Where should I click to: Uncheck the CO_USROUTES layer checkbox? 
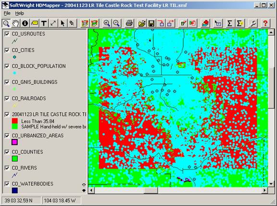click(x=7, y=34)
